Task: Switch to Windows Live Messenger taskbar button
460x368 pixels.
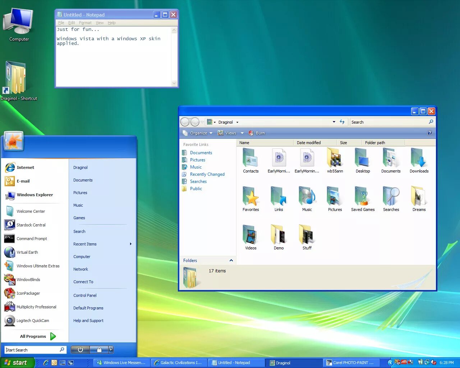Action: (121, 363)
